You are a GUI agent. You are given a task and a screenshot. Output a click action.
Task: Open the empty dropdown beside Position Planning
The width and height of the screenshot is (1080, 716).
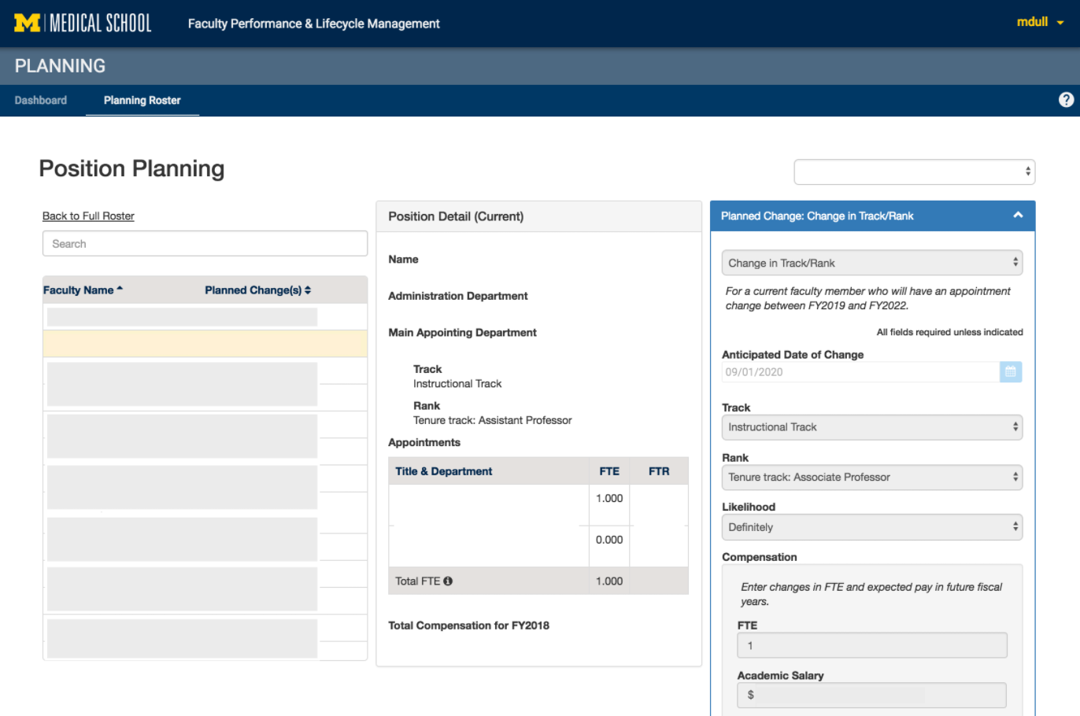(915, 172)
